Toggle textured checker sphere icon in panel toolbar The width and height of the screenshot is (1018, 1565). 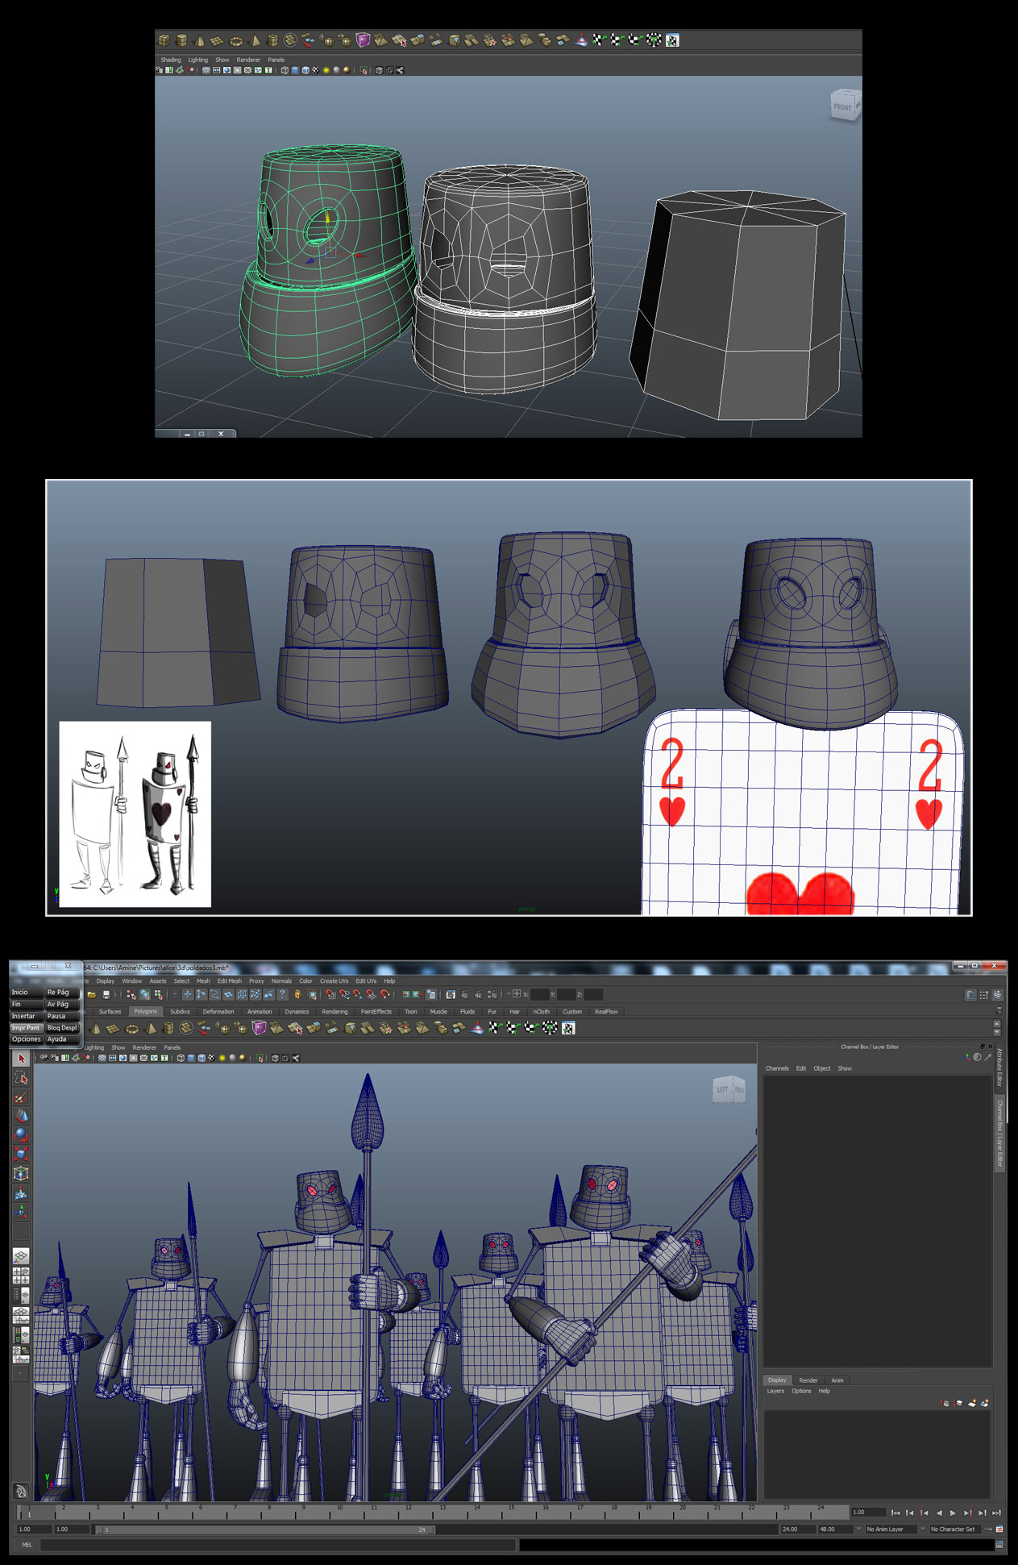pos(211,1058)
